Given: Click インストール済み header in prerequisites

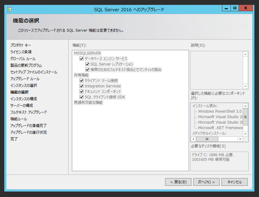Looking at the screenshot, I should (x=205, y=106).
